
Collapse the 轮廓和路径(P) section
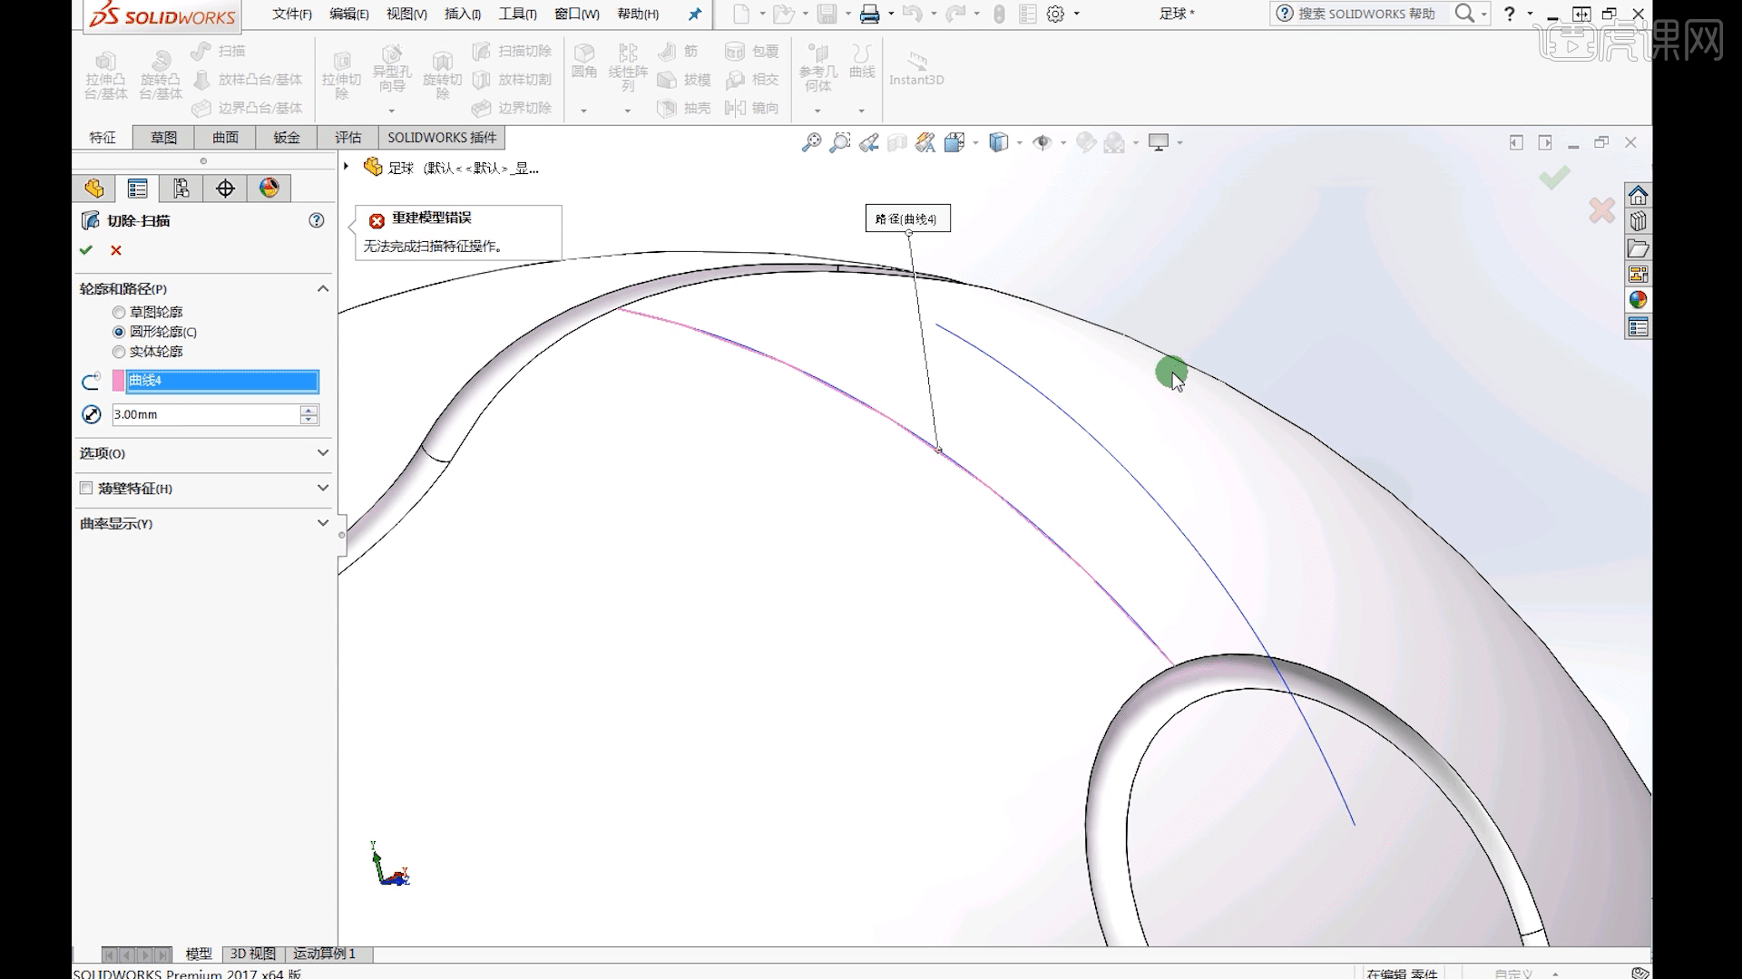[323, 288]
